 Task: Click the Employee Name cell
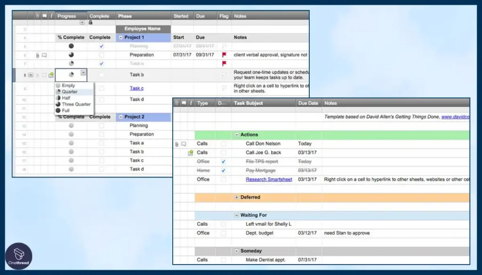point(143,29)
